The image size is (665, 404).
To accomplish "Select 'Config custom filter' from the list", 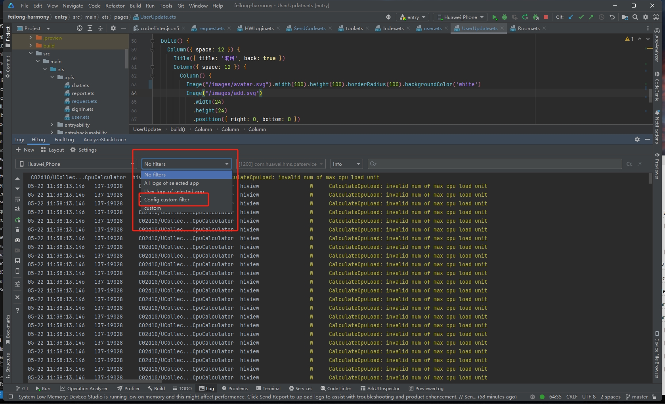I will click(x=167, y=199).
